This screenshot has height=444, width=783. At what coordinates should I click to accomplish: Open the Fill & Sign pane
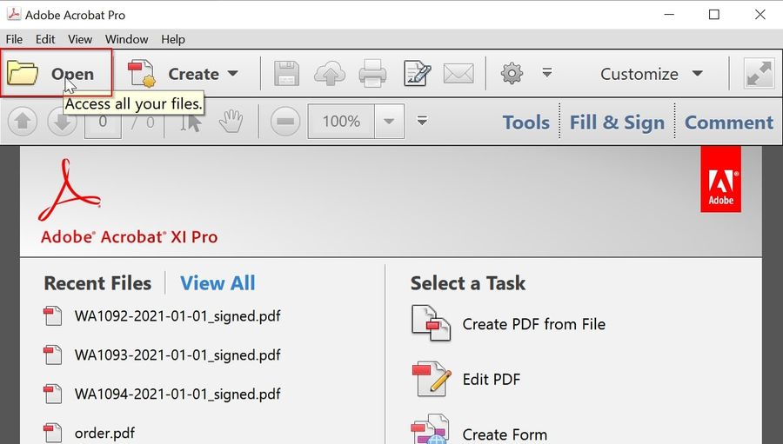[x=617, y=123]
